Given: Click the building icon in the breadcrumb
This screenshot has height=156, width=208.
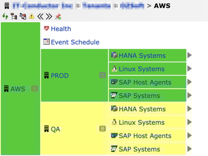Looking at the screenshot, I should click(x=7, y=6).
